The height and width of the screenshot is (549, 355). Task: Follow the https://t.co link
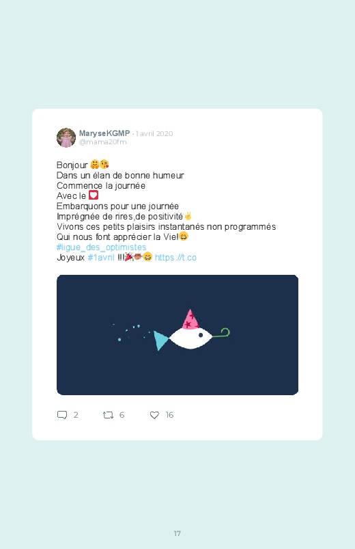pos(175,257)
